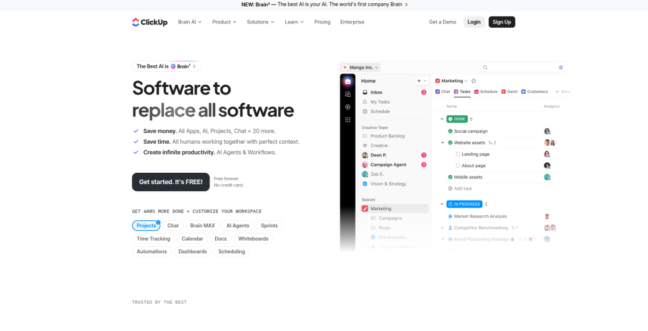Open the Pricing page from nav
This screenshot has width=648, height=331.
[322, 22]
